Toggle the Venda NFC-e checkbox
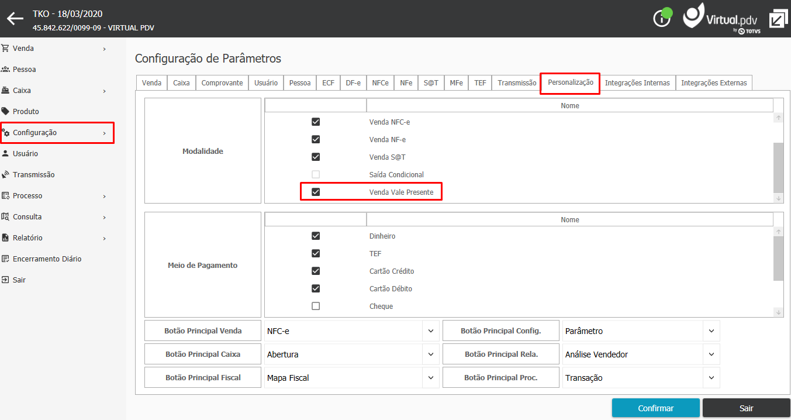Screen dimensions: 791x420 [316, 122]
